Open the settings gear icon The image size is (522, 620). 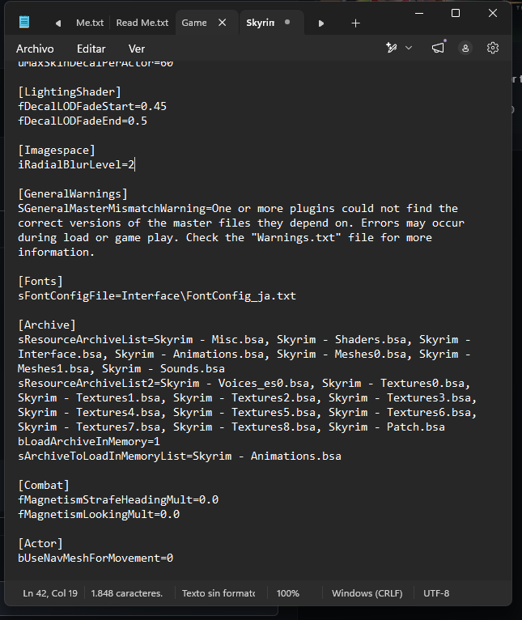493,49
